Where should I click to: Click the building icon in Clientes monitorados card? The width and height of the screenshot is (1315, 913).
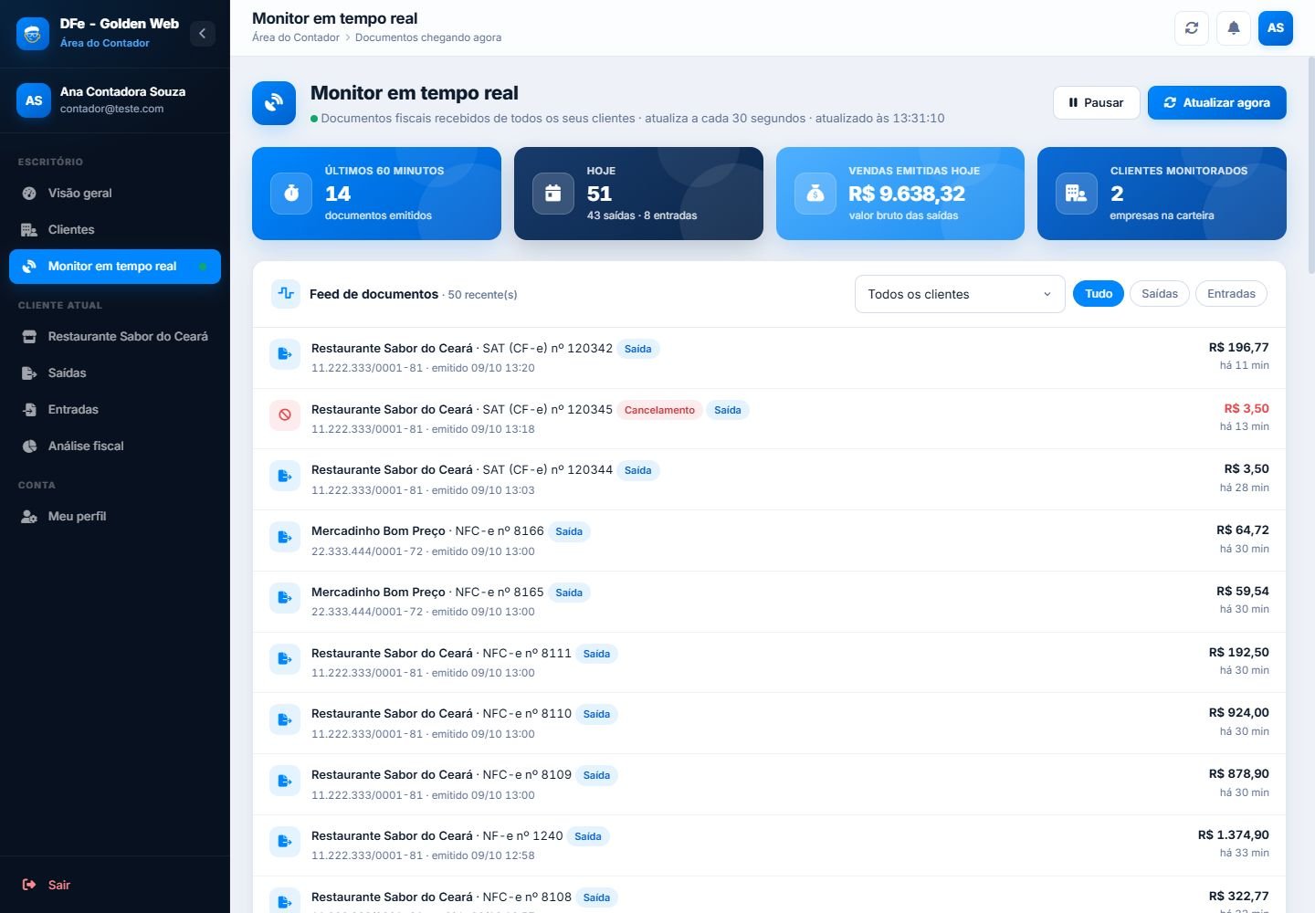(1077, 194)
